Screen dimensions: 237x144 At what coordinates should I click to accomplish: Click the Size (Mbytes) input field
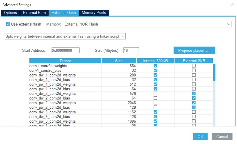point(131,50)
